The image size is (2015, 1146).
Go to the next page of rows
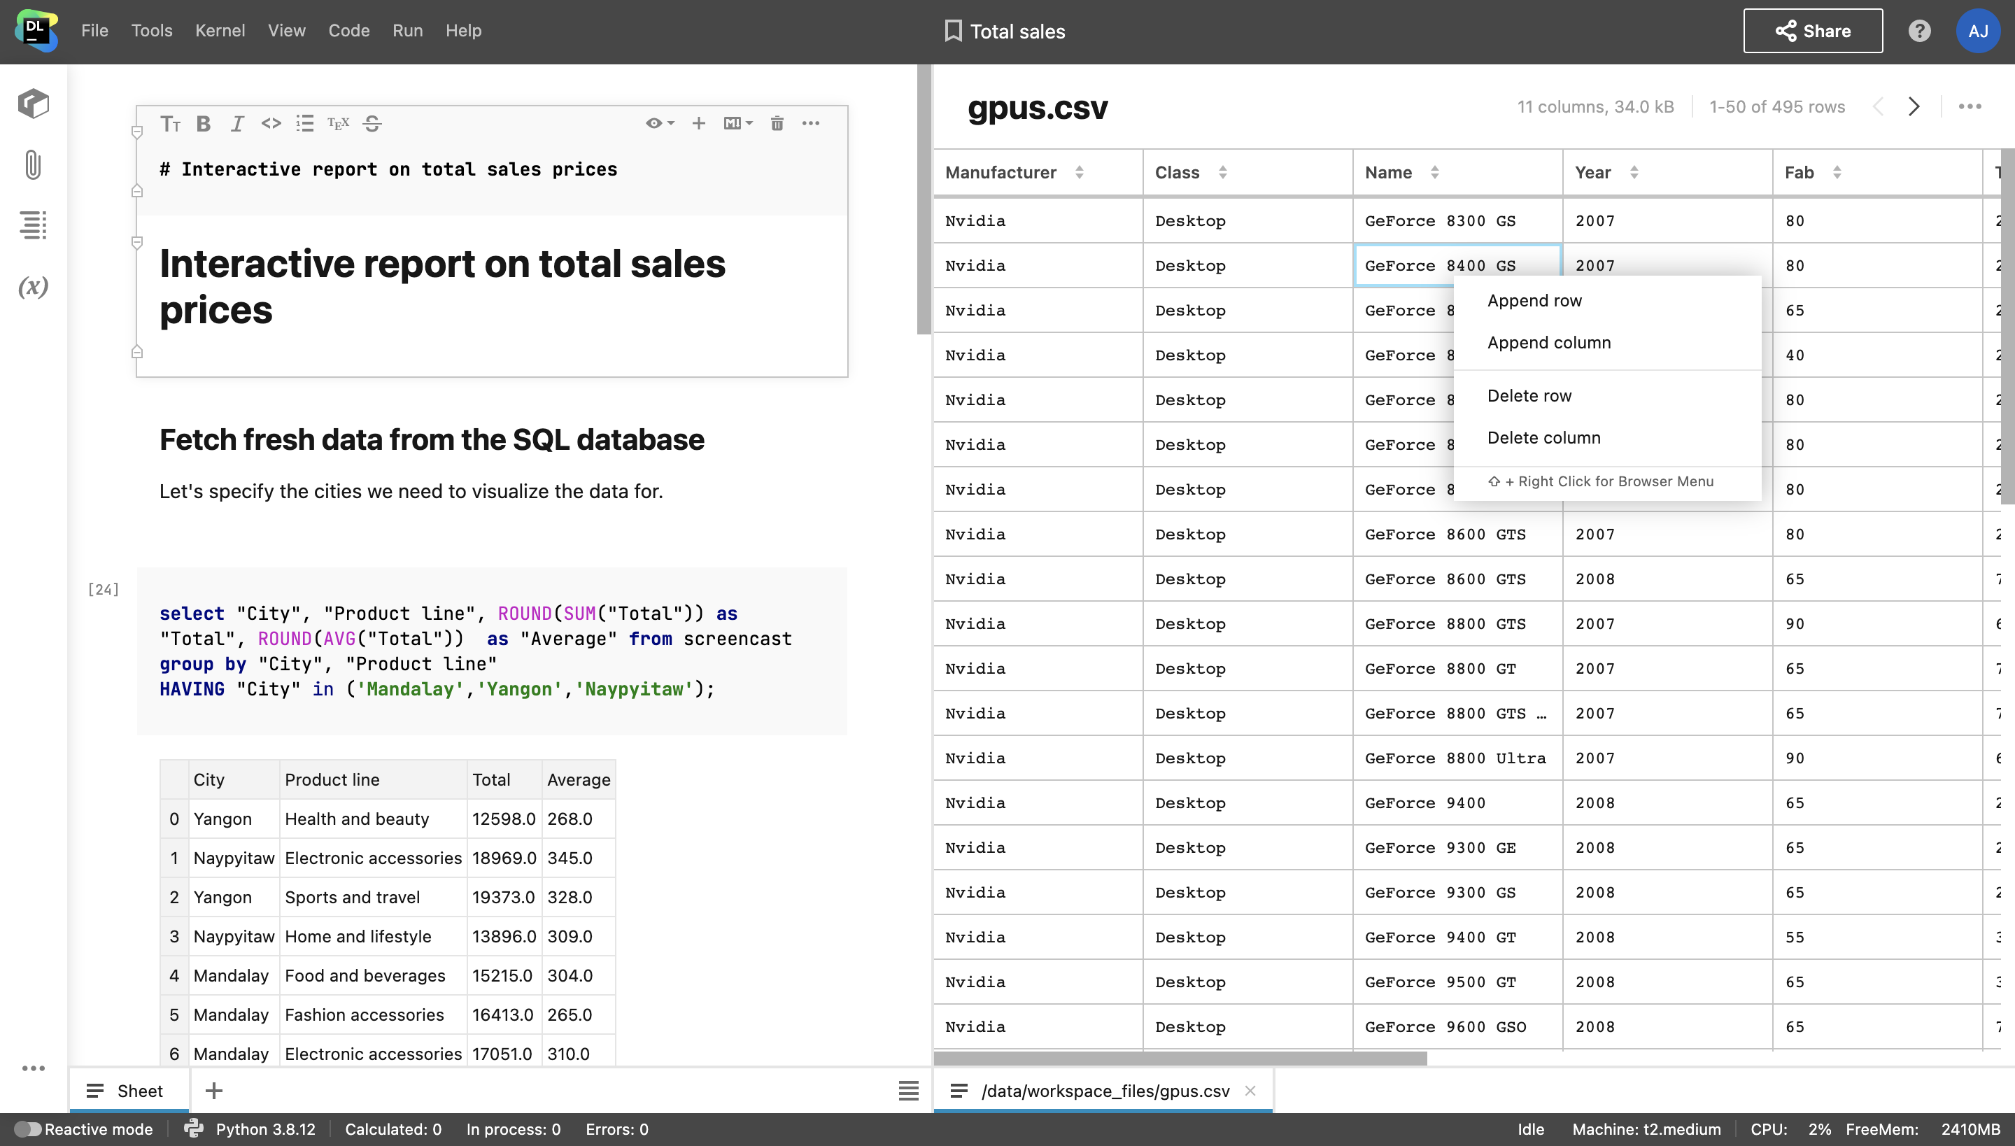click(x=1914, y=106)
